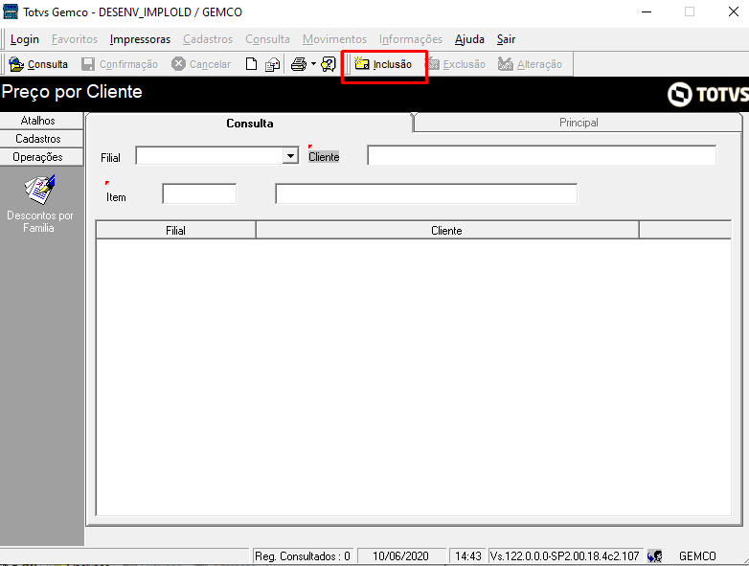The width and height of the screenshot is (749, 566).
Task: Click the 14:43 time in status bar
Action: point(467,556)
